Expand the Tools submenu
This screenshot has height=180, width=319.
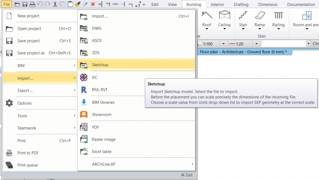point(40,116)
